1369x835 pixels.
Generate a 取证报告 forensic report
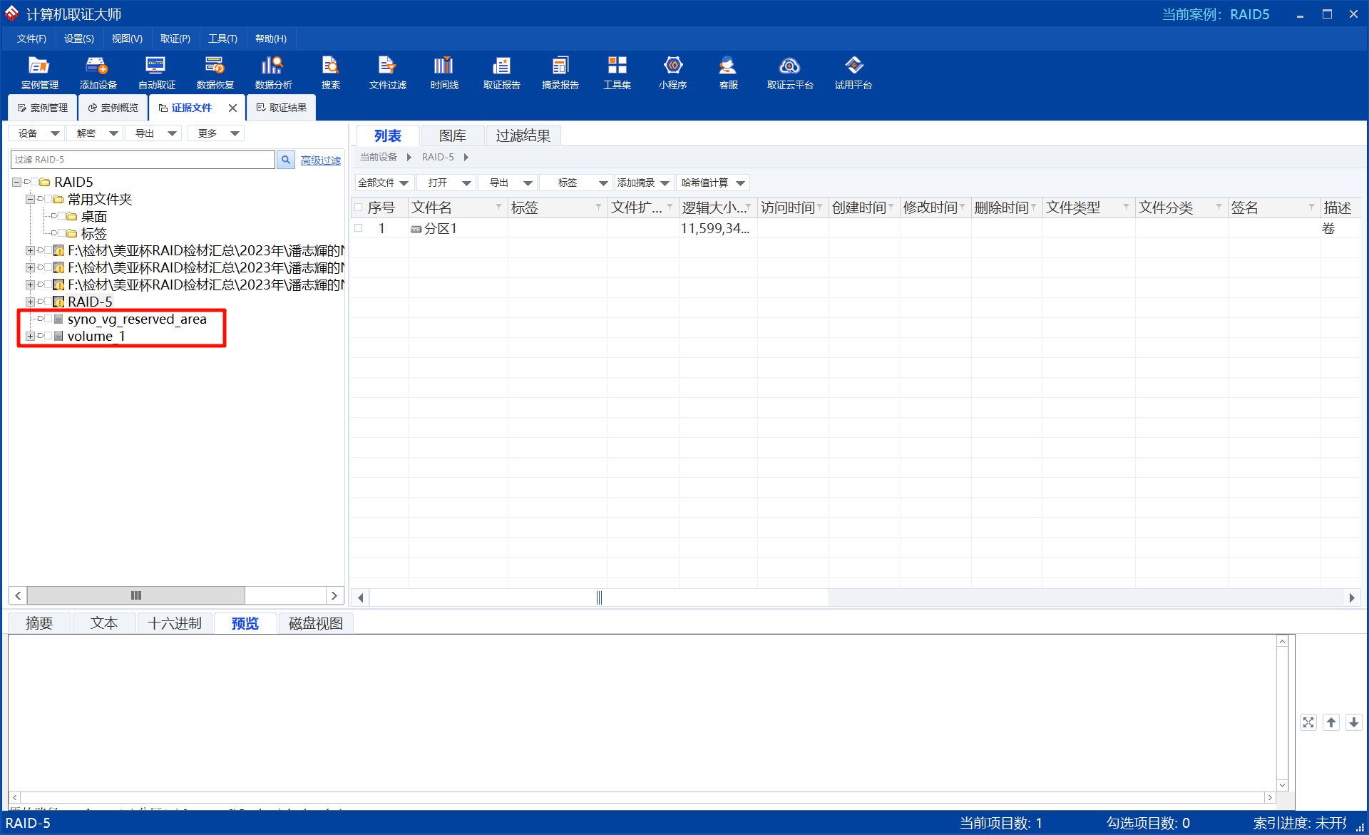(501, 72)
